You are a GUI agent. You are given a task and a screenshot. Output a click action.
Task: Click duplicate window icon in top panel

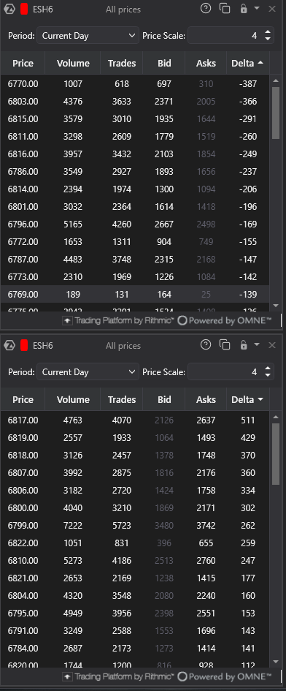tap(225, 8)
